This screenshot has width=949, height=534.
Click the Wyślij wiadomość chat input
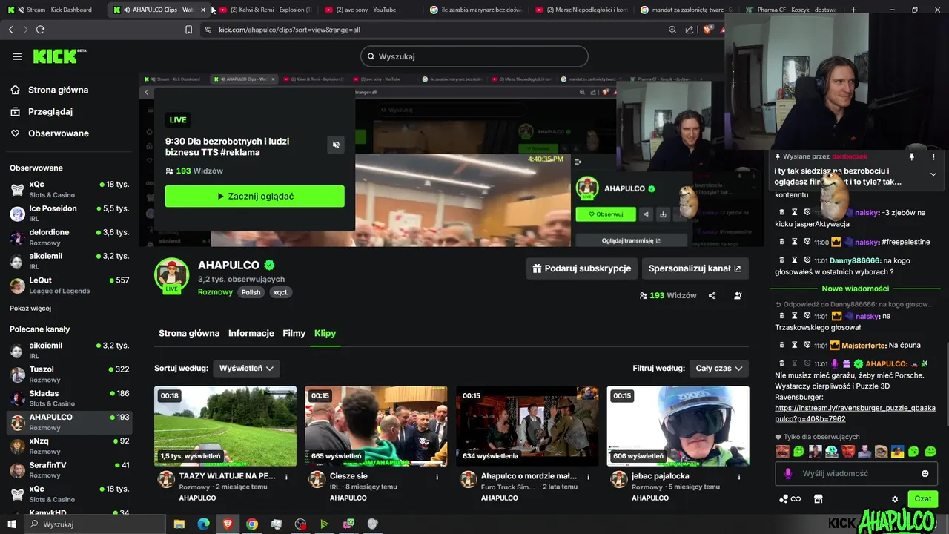856,473
